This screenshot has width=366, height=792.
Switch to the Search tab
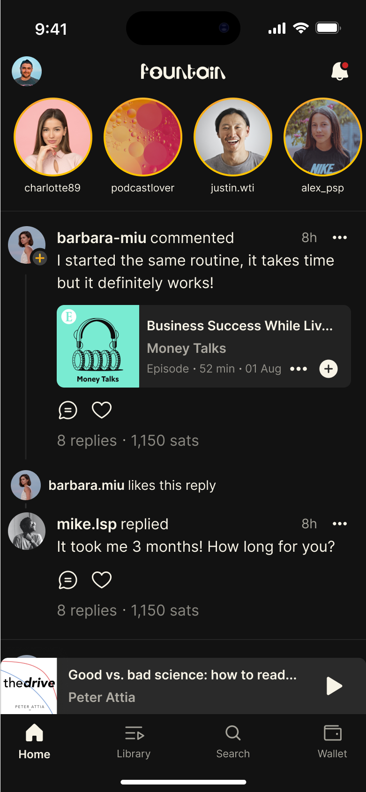click(233, 741)
